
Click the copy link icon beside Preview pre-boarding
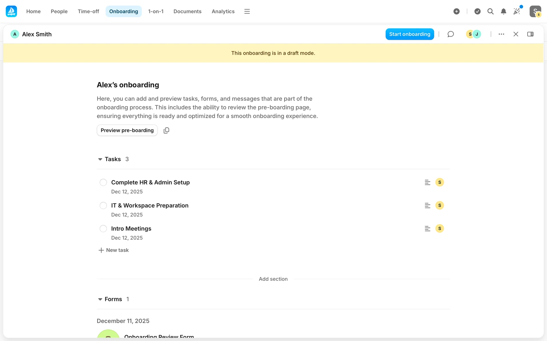pos(166,130)
